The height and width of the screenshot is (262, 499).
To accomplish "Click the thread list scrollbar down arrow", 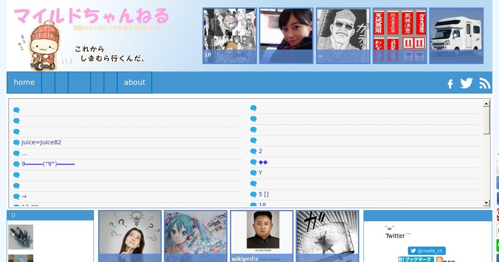I will click(x=486, y=203).
